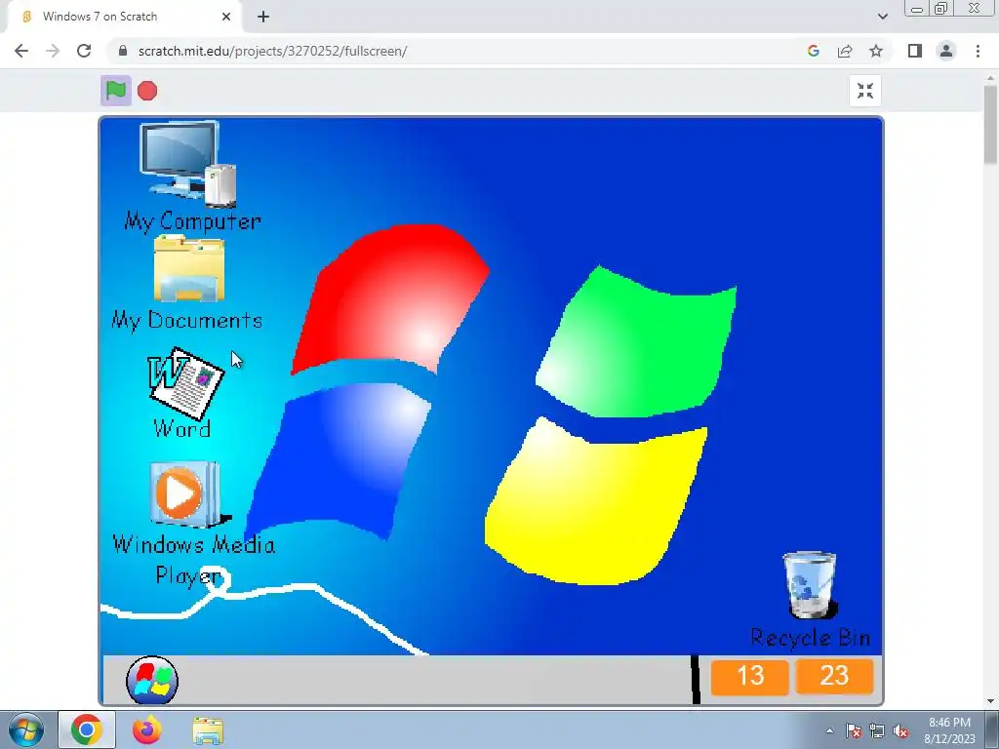Bookmark this page with the star icon
Image resolution: width=999 pixels, height=749 pixels.
point(876,51)
